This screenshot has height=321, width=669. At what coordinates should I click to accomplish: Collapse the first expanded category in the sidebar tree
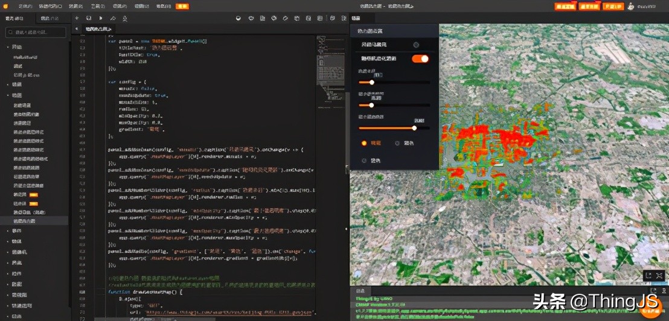pyautogui.click(x=8, y=46)
